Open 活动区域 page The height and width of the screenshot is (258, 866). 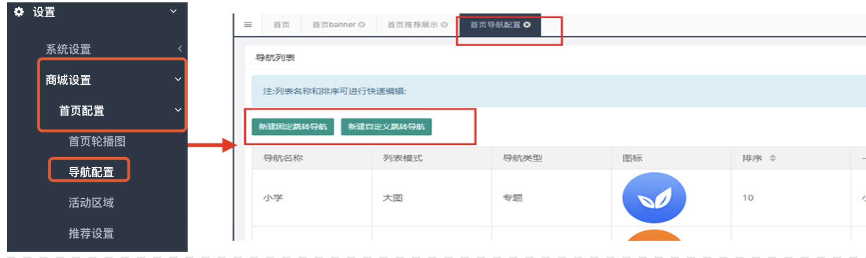click(91, 203)
